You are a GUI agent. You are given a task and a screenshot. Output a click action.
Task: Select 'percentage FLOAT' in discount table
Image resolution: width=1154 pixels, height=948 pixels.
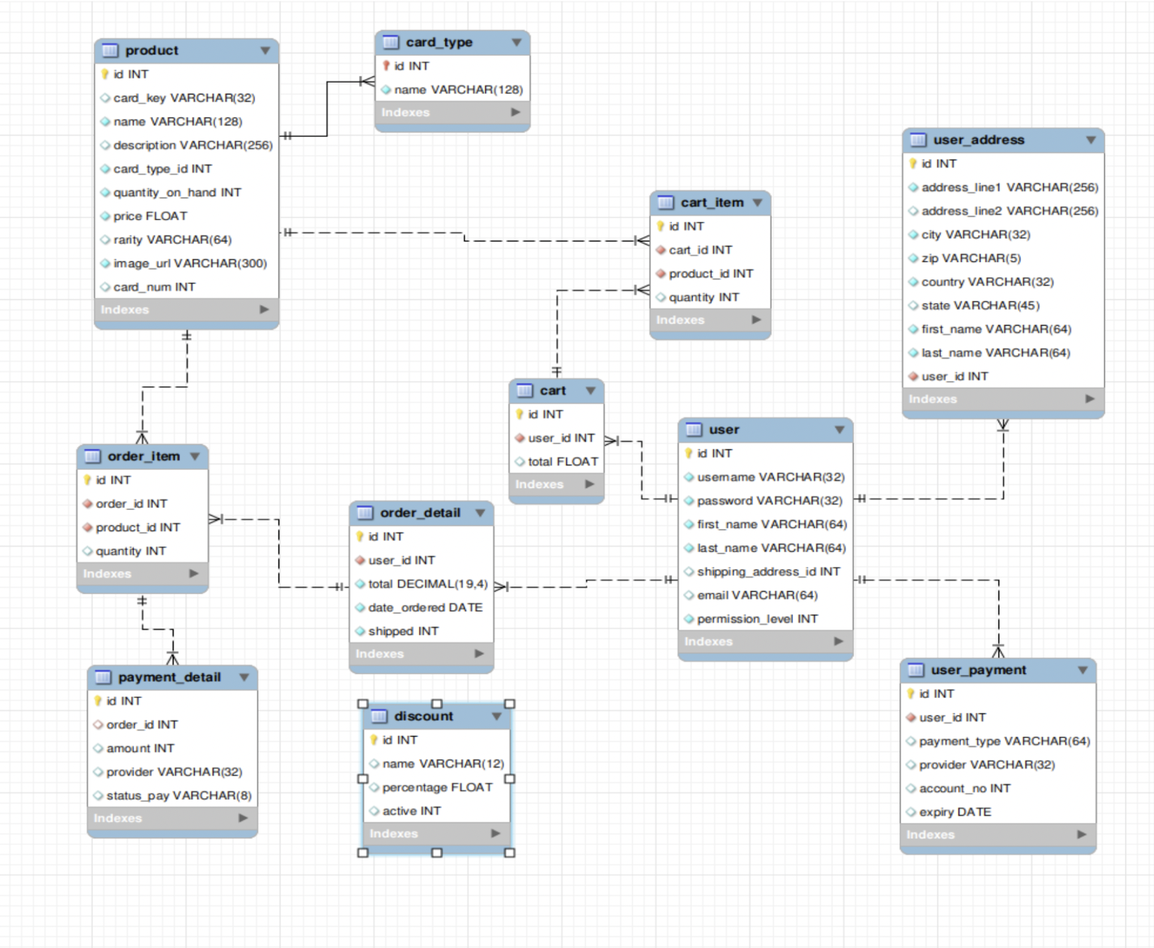(437, 788)
